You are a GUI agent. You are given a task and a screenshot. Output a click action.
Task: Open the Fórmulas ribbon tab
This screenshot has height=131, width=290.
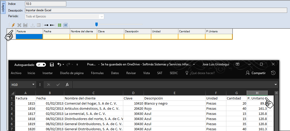[97, 73]
